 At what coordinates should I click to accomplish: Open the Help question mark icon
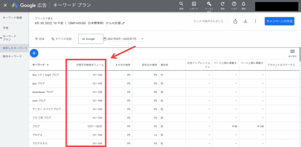[234, 4]
